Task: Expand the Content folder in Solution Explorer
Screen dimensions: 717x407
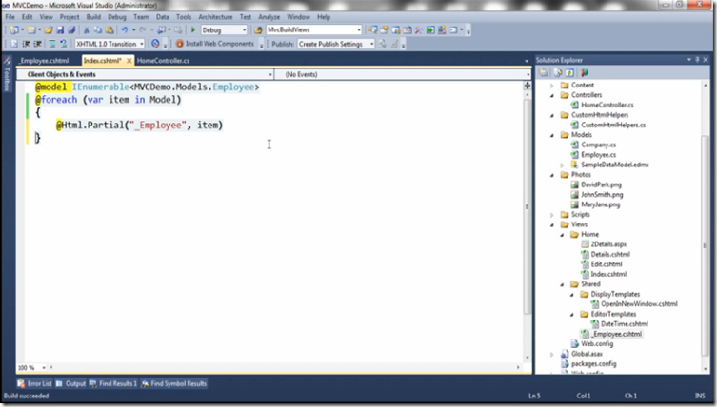Action: click(552, 86)
